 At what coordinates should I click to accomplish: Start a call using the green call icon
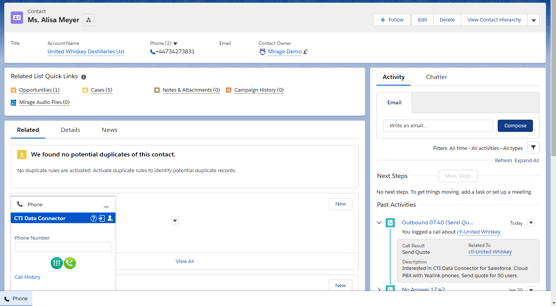[70, 263]
